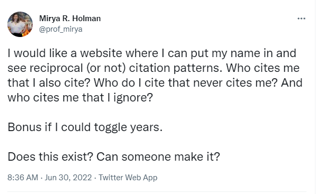Click Mirya R. Holman's profile picture
The image size is (316, 194).
pos(20,24)
